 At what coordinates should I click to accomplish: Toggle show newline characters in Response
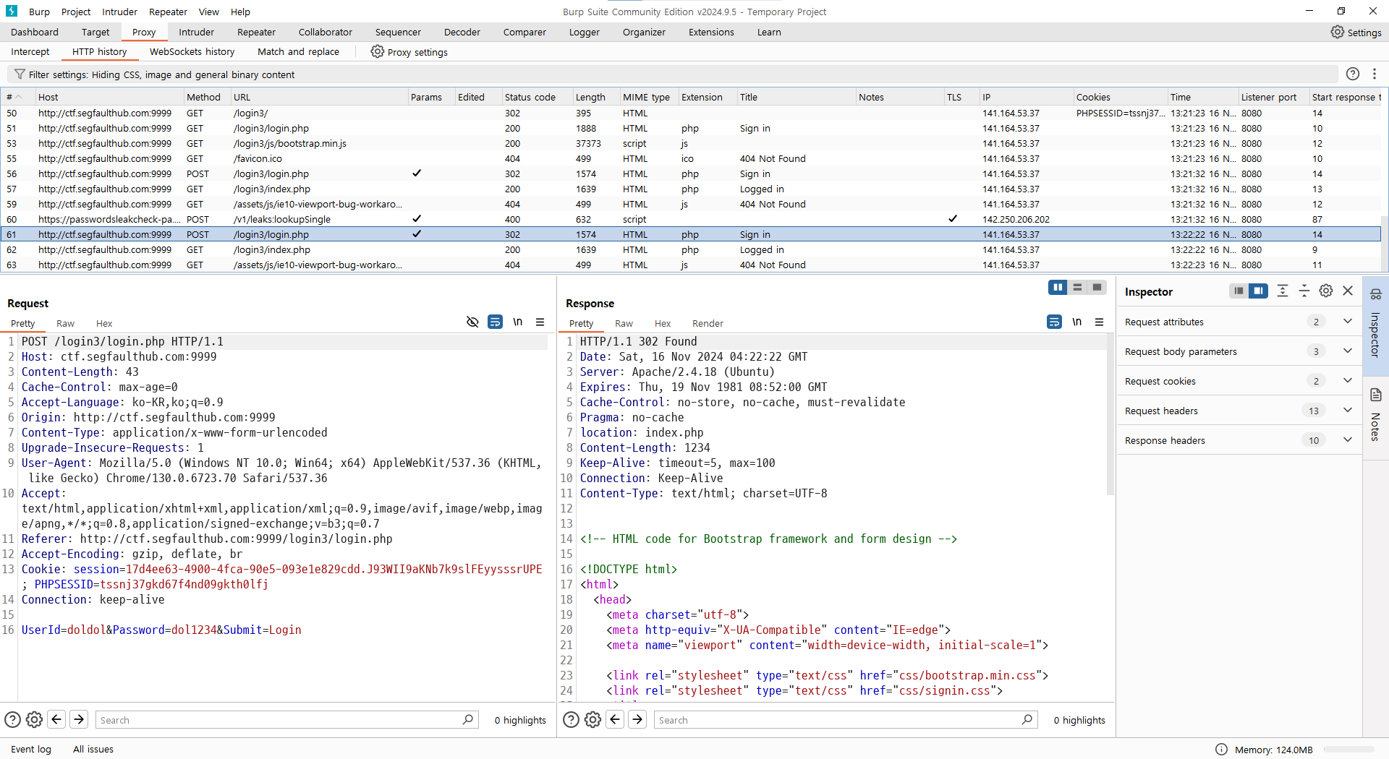pyautogui.click(x=1077, y=322)
